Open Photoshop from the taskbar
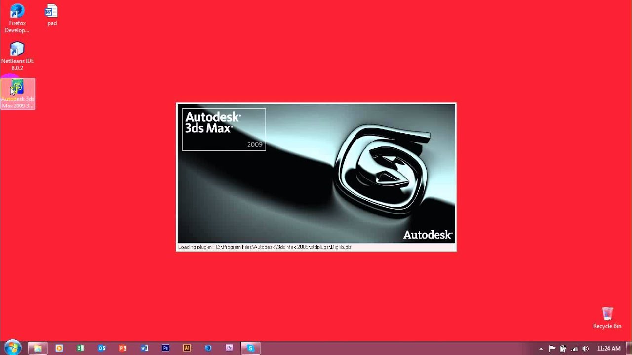The image size is (632, 355). [x=165, y=348]
